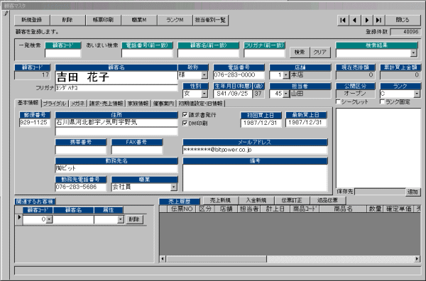Go to the previous record

point(354,20)
